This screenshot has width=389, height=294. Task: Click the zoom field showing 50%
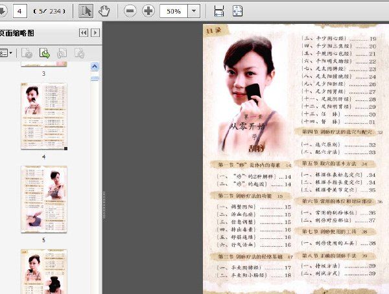[173, 11]
